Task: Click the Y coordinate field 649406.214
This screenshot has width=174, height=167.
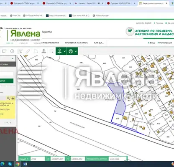Action: 78,159
